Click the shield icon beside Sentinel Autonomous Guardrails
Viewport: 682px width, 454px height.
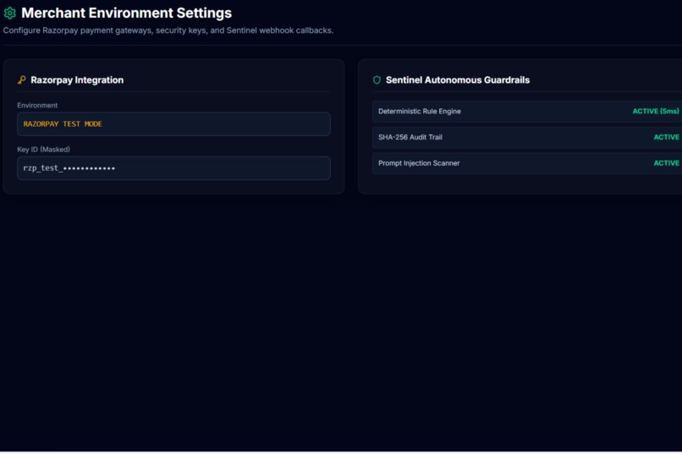pyautogui.click(x=377, y=80)
